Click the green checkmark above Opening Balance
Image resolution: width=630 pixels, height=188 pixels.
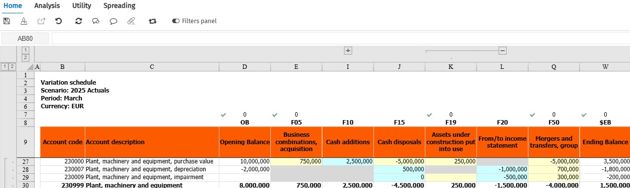pos(223,115)
